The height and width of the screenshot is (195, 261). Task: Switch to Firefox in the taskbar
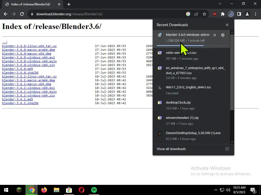(44, 190)
